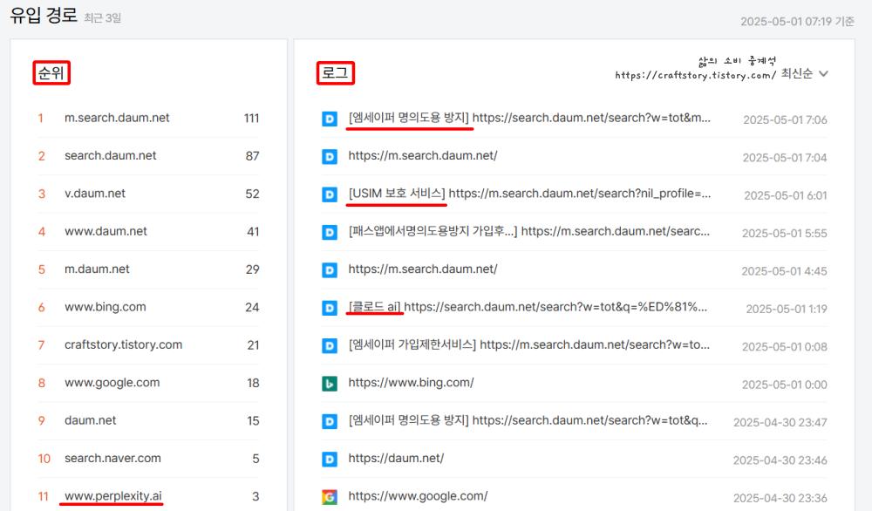Open https://m.search.daum.net/ log at 7:04
The image size is (872, 511).
coord(423,156)
